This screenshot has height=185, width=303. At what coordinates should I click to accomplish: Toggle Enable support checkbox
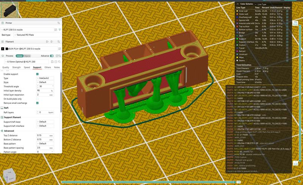tap(37, 74)
